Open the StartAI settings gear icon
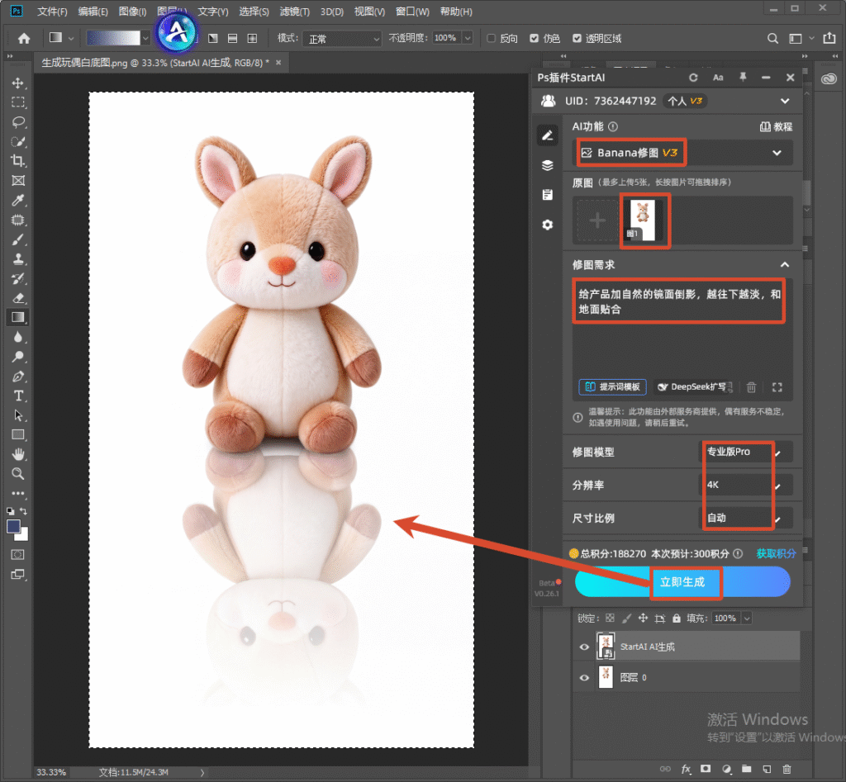 [x=548, y=225]
